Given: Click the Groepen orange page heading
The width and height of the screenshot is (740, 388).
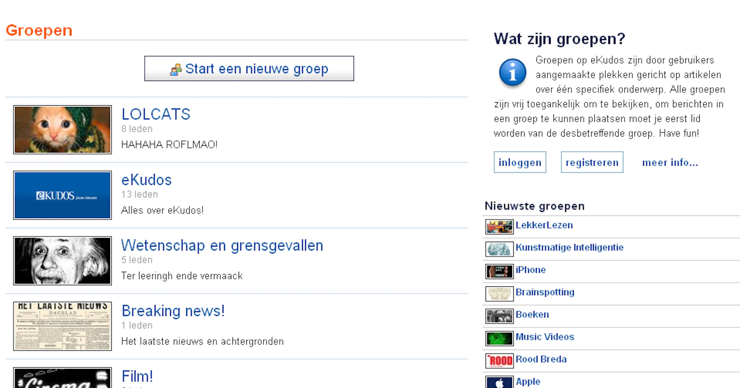Looking at the screenshot, I should 39,30.
